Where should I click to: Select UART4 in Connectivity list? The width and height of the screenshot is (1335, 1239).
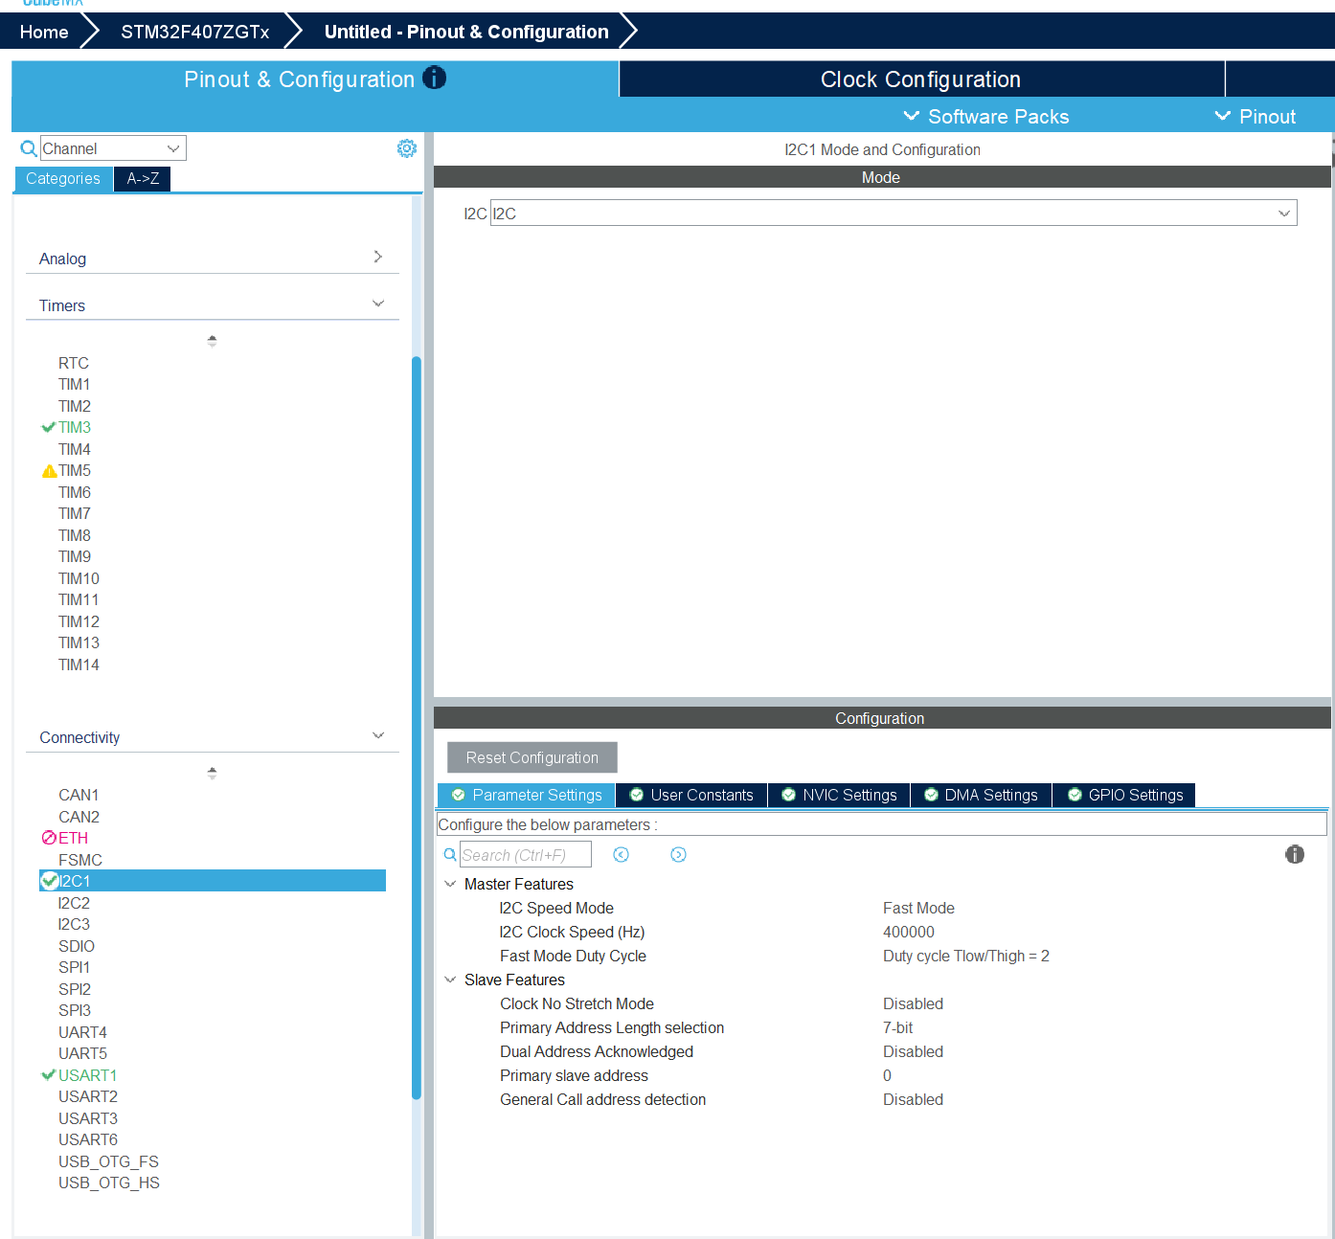(82, 1032)
